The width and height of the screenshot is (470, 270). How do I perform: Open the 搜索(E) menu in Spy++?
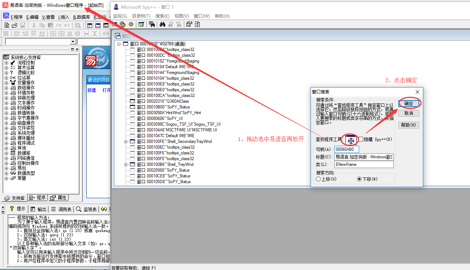coord(162,16)
